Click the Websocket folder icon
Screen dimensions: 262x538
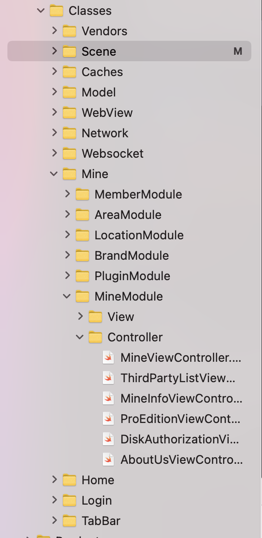(69, 154)
